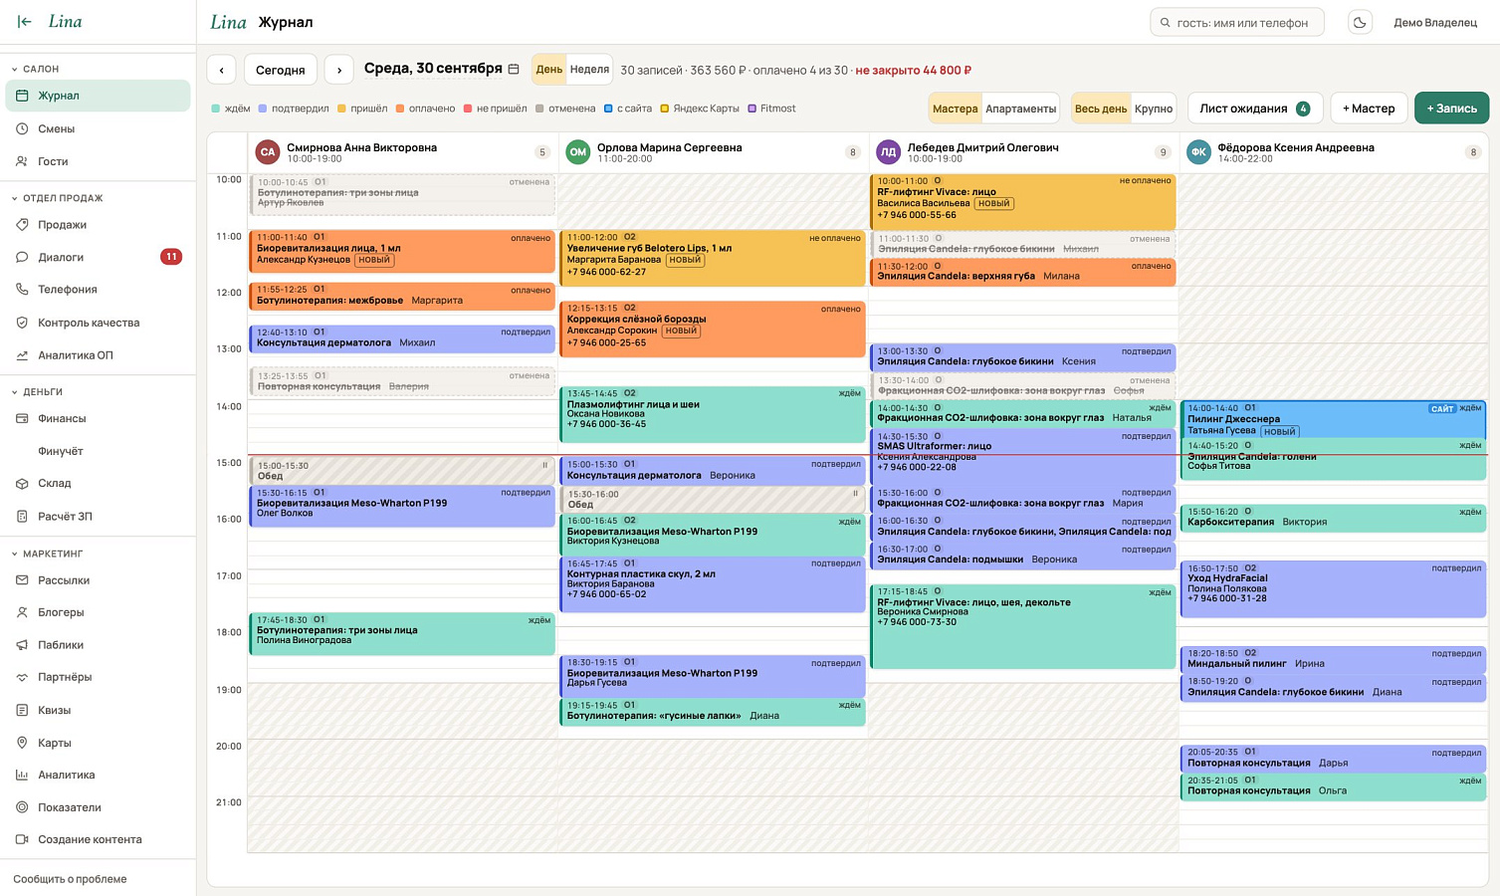Show schedule by Мастера
1500x896 pixels.
point(956,109)
